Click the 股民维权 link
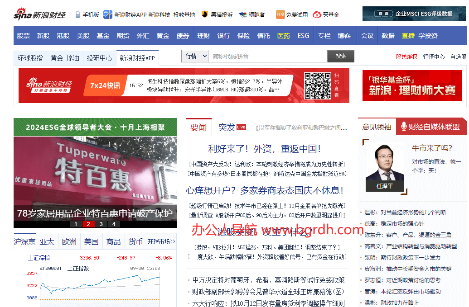Image resolution: width=469 pixels, height=307 pixels. [406, 57]
